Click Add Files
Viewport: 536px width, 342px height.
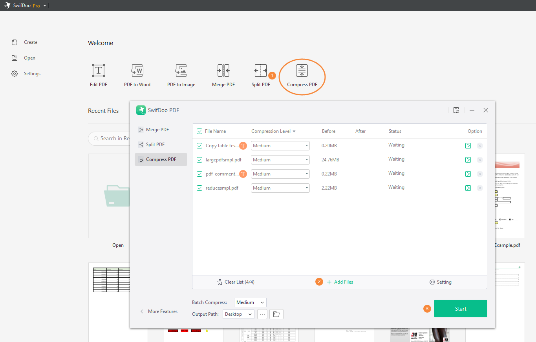[x=340, y=282]
